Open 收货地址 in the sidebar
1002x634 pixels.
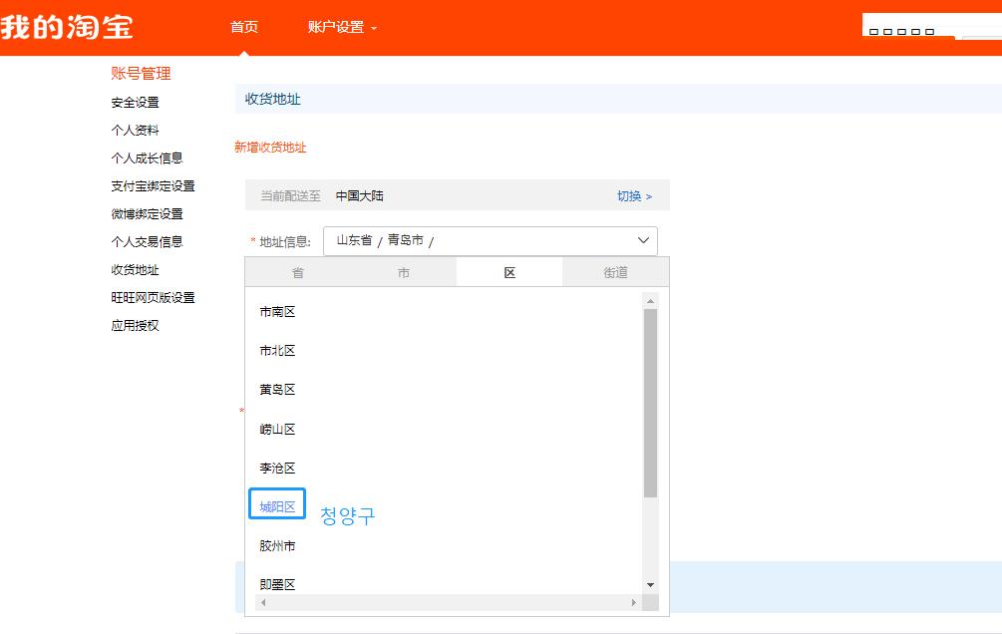click(x=135, y=270)
